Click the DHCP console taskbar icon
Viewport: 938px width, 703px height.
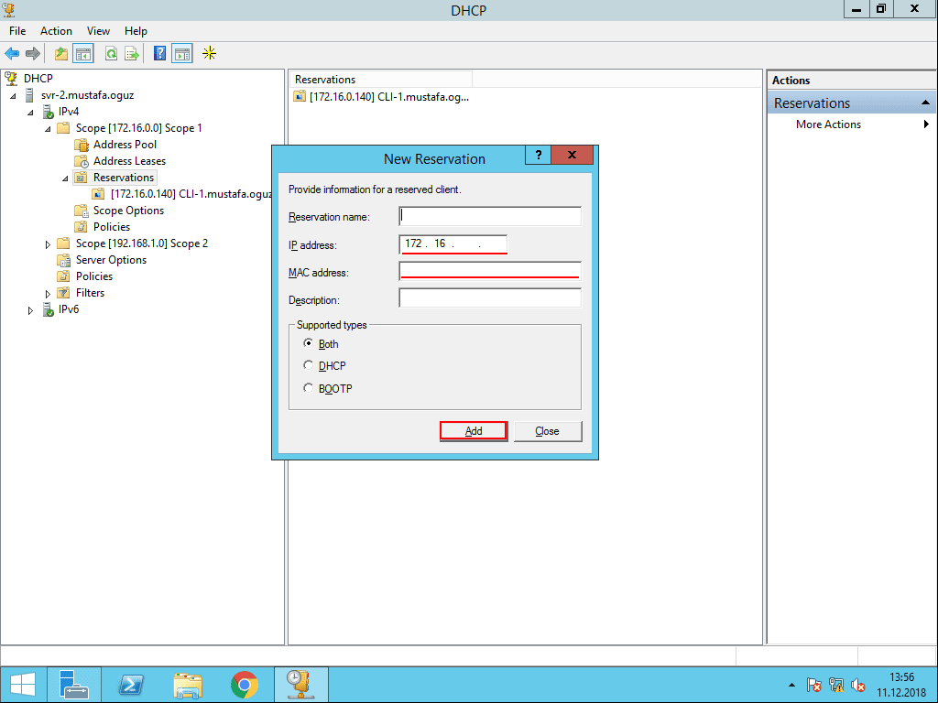pyautogui.click(x=300, y=685)
